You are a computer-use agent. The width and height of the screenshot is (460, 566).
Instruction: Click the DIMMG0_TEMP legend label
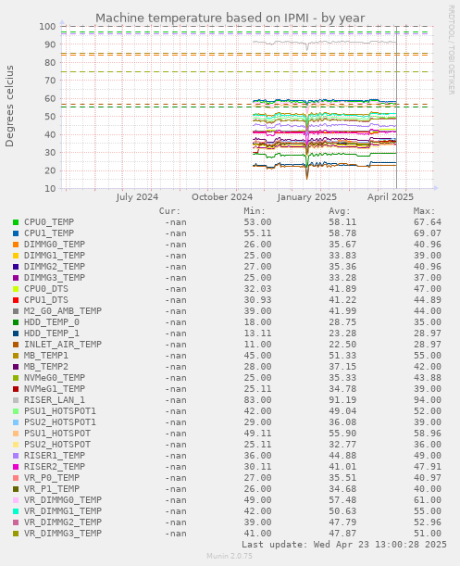click(x=55, y=245)
